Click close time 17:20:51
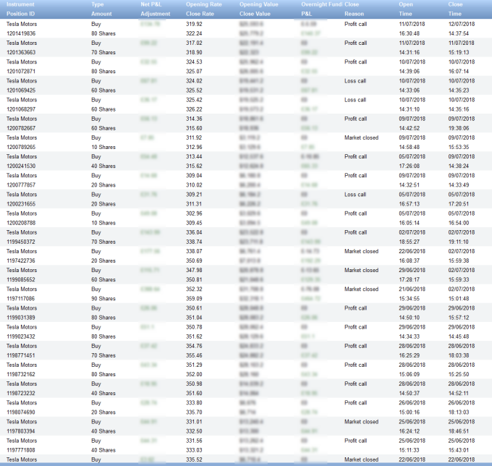Viewport: 492px width, 466px height. 459,204
